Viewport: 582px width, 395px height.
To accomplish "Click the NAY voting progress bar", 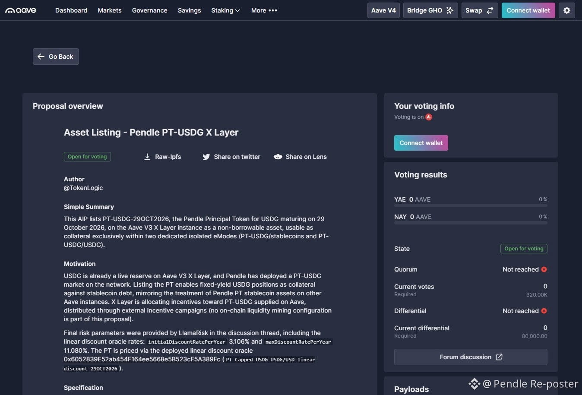I will click(x=471, y=223).
